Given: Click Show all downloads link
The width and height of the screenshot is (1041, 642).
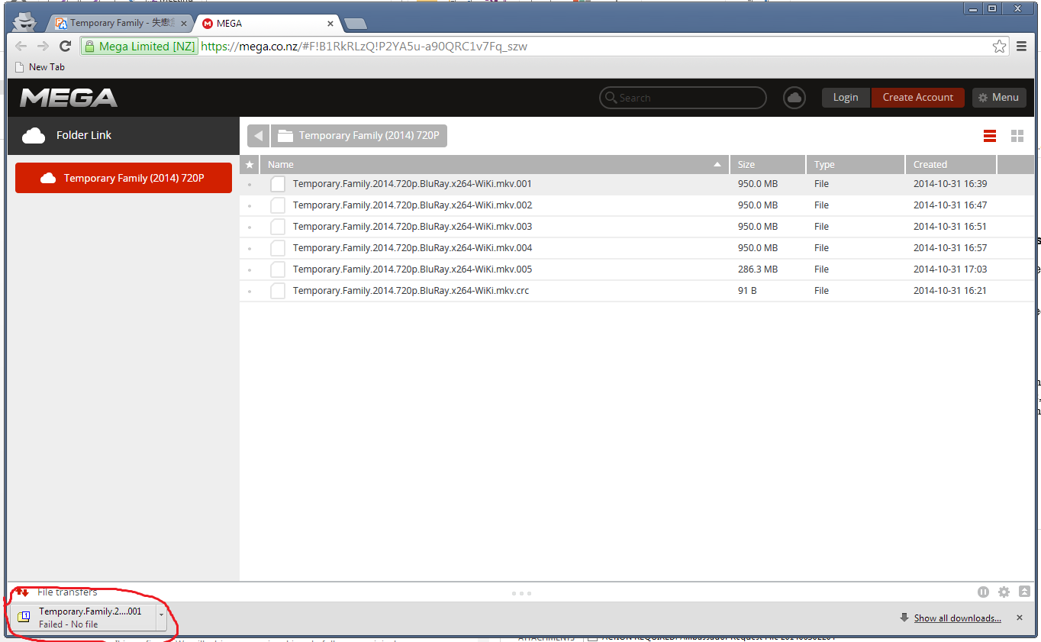Looking at the screenshot, I should [x=958, y=618].
